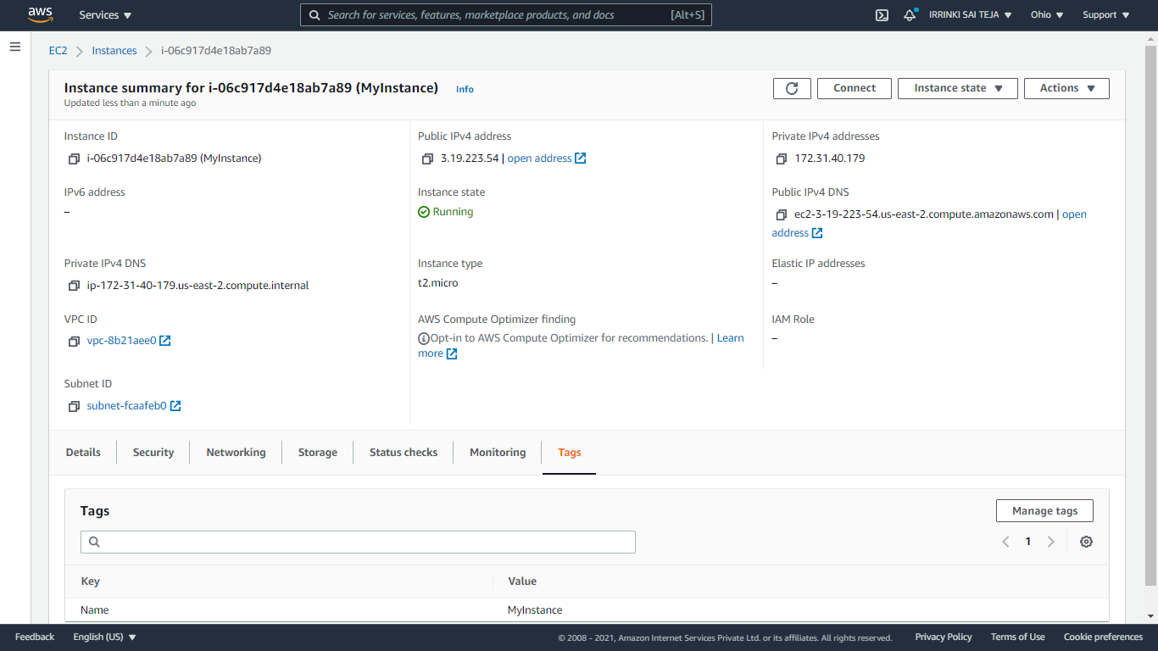Copy the Subnet ID value
This screenshot has width=1158, height=651.
[x=74, y=406]
